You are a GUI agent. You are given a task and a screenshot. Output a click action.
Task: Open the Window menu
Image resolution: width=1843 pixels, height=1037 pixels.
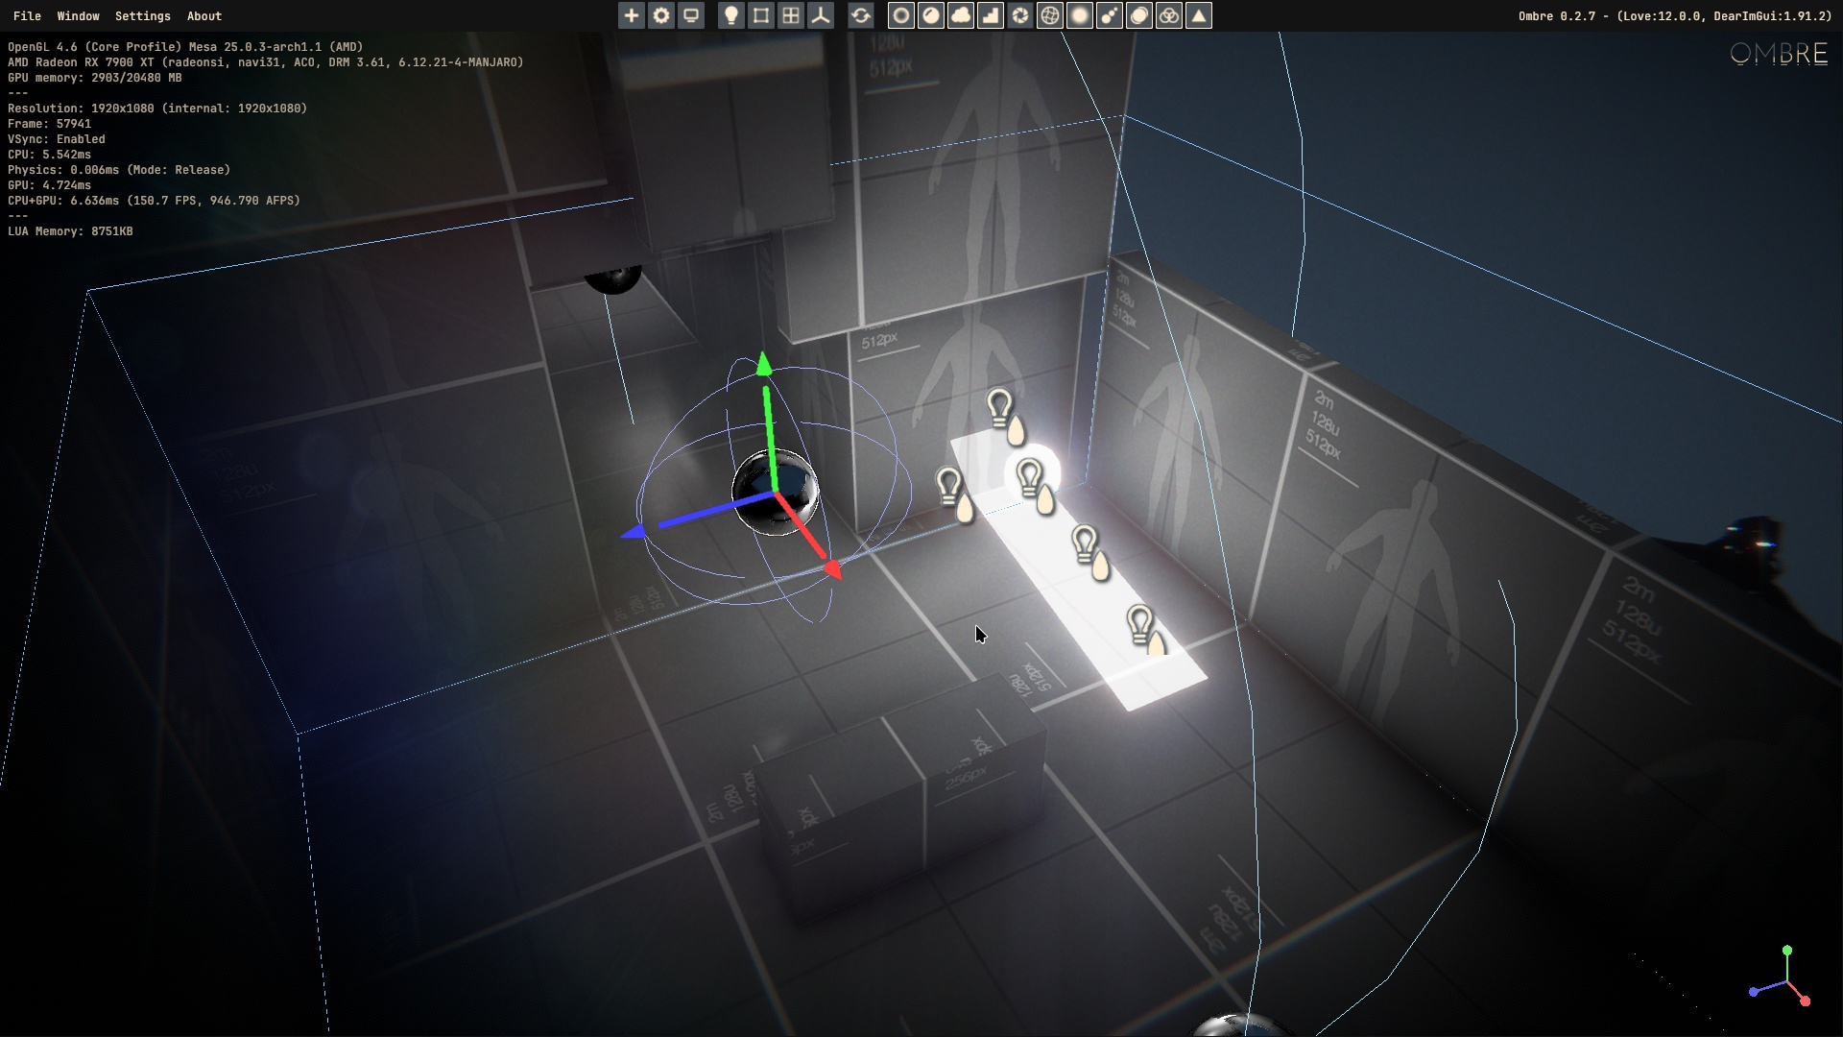tap(78, 15)
